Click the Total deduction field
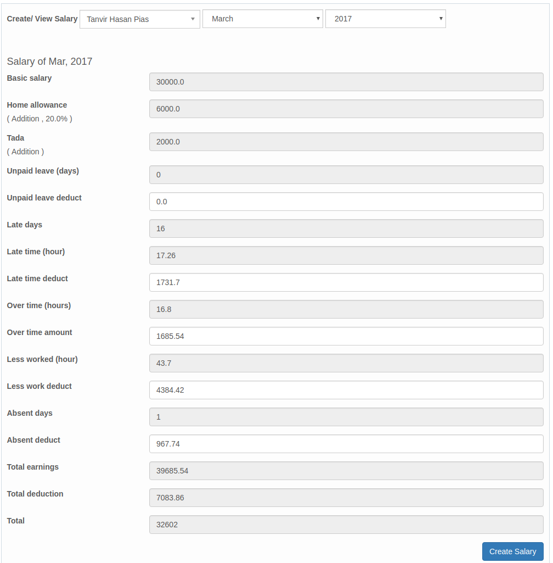This screenshot has height=563, width=553. click(x=346, y=498)
